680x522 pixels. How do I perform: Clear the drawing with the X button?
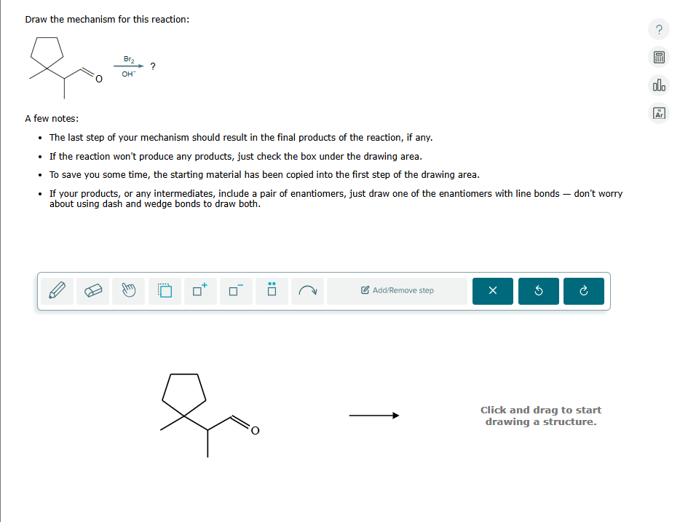(x=493, y=291)
